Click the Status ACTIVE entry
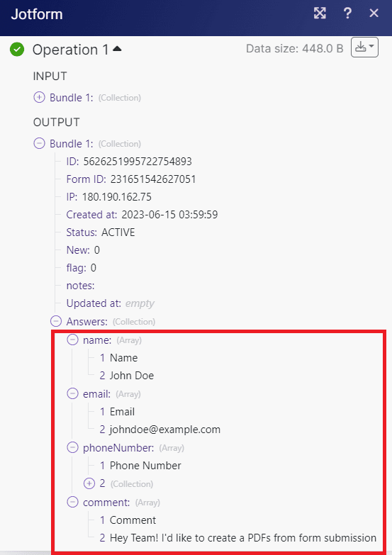This screenshot has height=555, width=392. click(101, 232)
